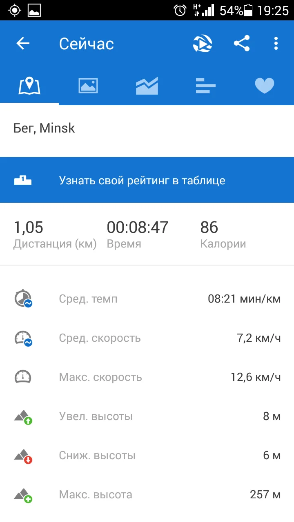Tap the 00:08:47 duration value
Screen dimensions: 294x522
[138, 227]
